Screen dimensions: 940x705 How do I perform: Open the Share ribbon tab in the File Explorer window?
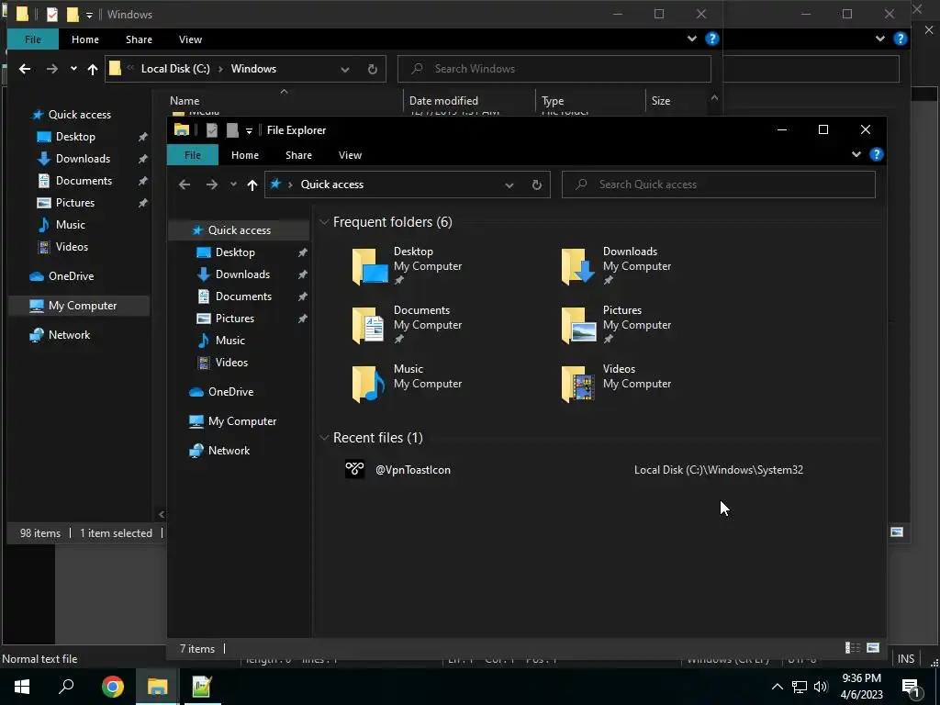298,154
